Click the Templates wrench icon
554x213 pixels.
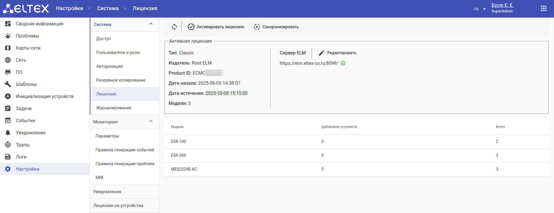(8, 84)
